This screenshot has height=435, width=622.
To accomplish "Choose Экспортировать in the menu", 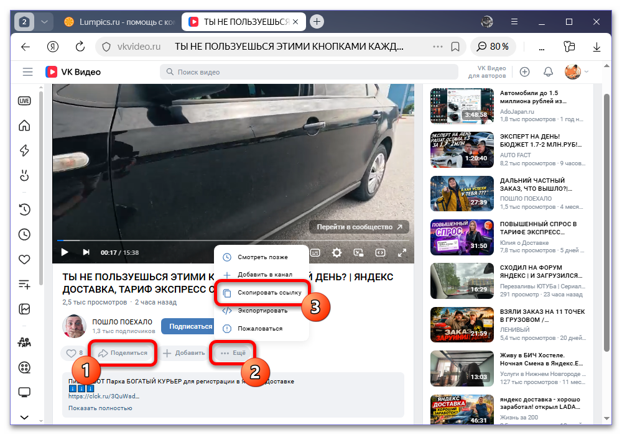I will (261, 311).
